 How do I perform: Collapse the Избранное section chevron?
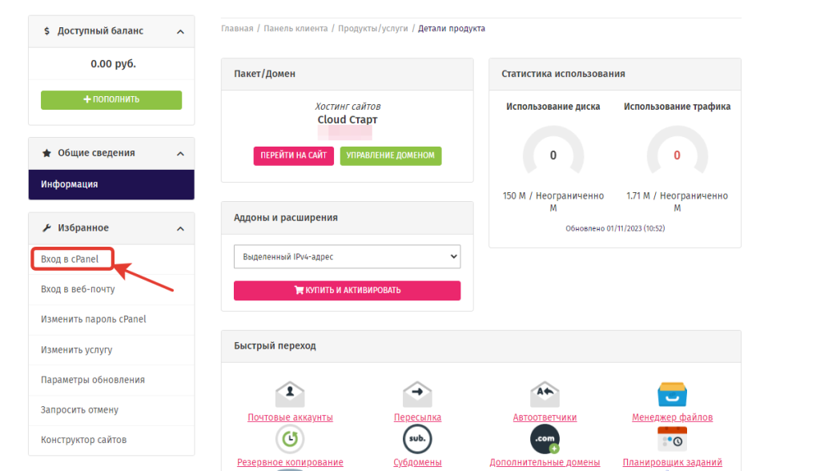pyautogui.click(x=180, y=229)
